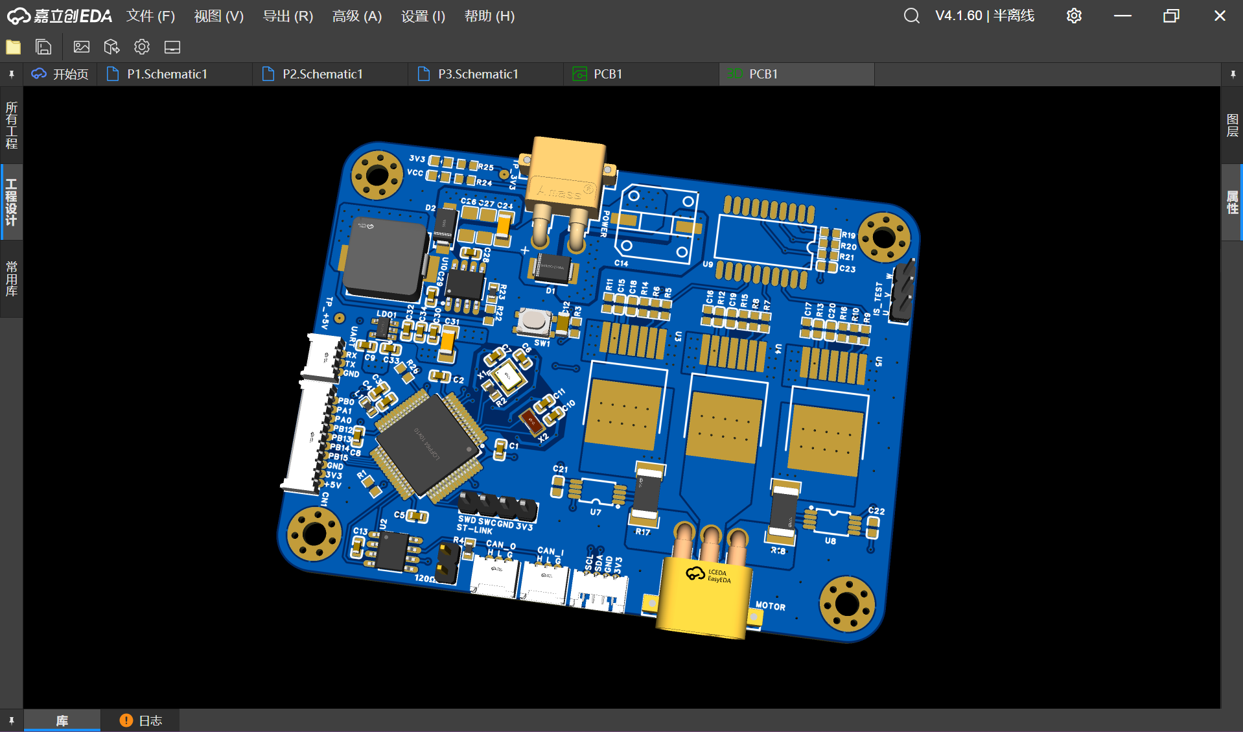This screenshot has height=732, width=1243.
Task: Click the V4.1.60 | 半离线 version text
Action: [x=984, y=16]
